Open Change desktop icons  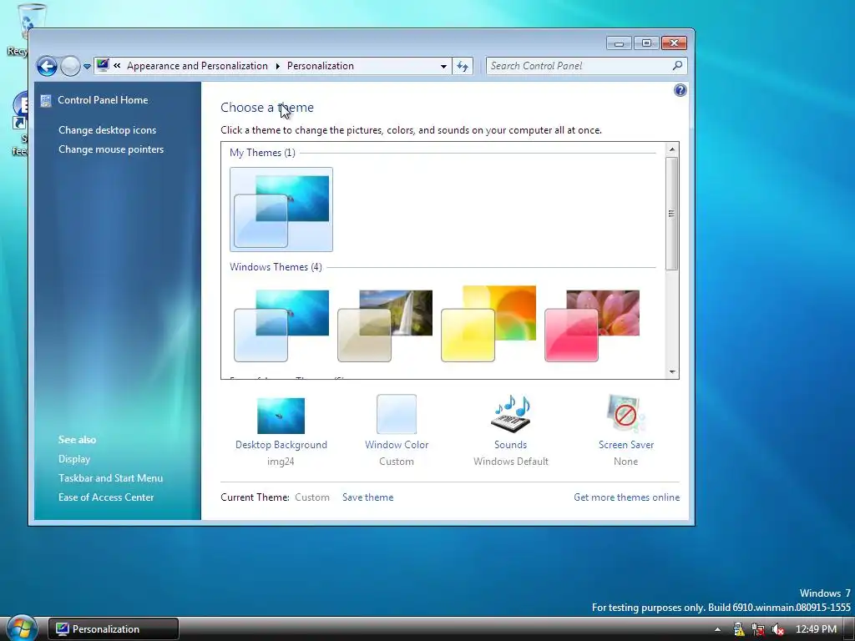pyautogui.click(x=108, y=129)
